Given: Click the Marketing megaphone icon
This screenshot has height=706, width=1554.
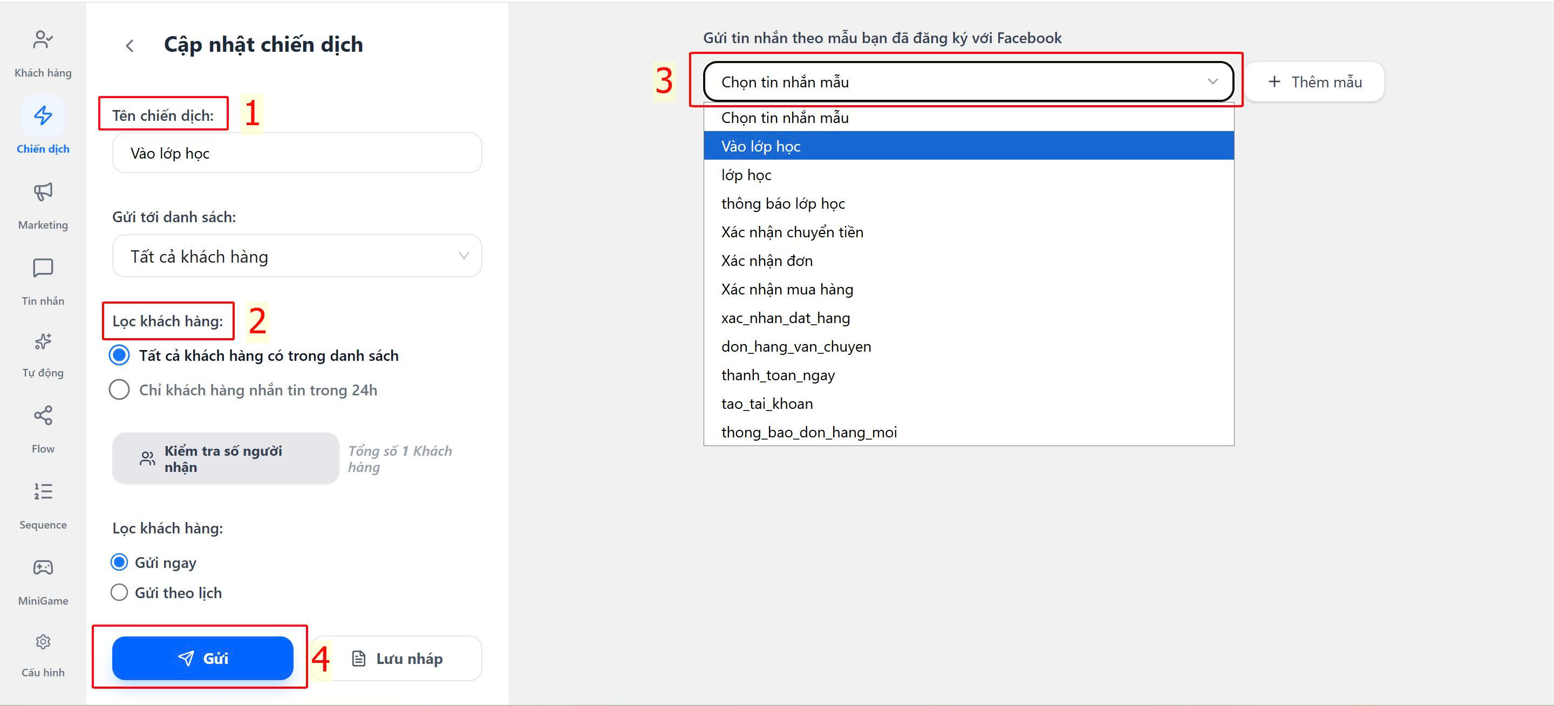Looking at the screenshot, I should pyautogui.click(x=43, y=193).
